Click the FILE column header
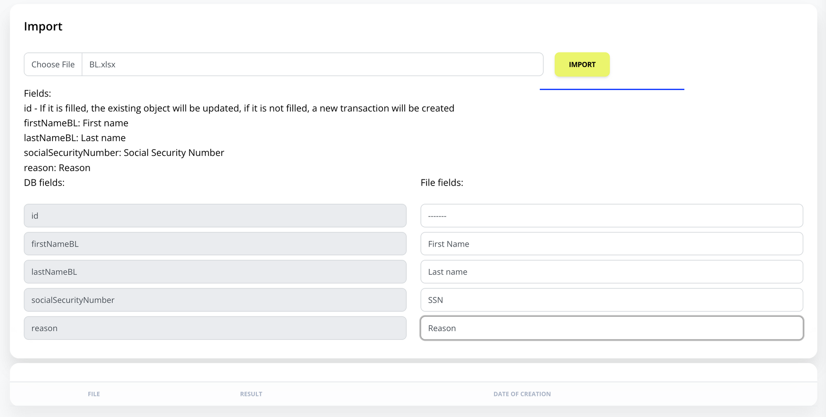The height and width of the screenshot is (417, 826). [94, 394]
